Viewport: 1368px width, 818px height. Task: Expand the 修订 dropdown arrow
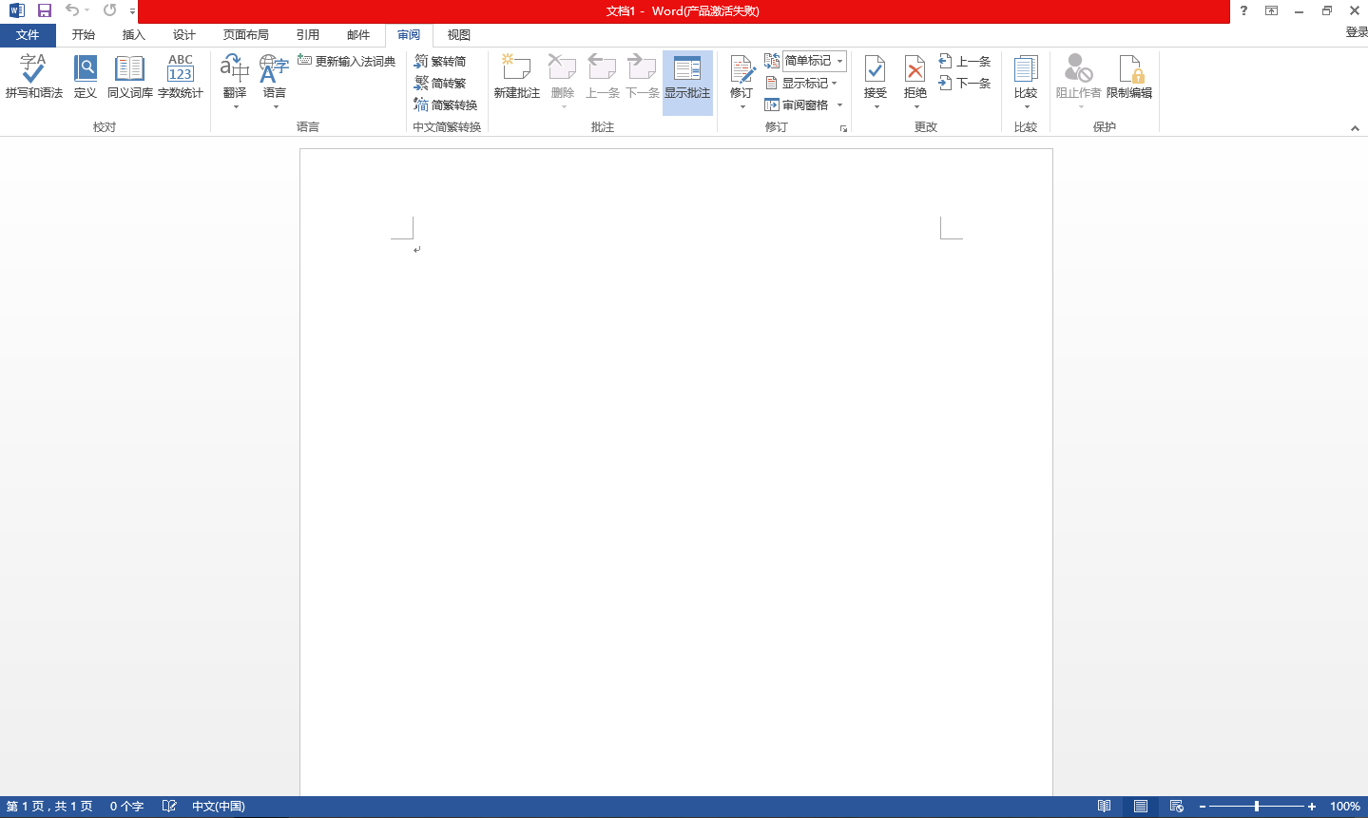tap(742, 106)
